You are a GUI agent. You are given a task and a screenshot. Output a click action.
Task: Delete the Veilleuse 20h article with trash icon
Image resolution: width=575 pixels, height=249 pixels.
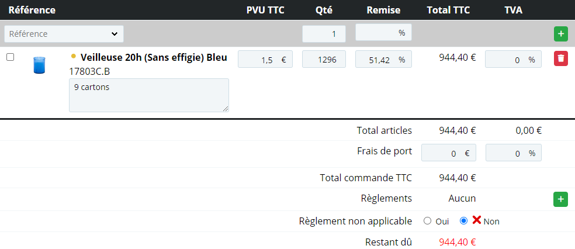[x=560, y=58]
